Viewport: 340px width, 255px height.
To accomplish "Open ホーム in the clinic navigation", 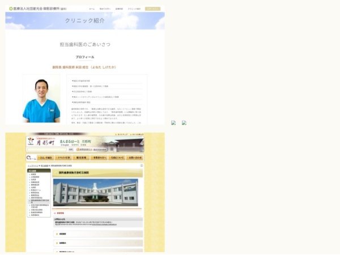I will pyautogui.click(x=92, y=9).
